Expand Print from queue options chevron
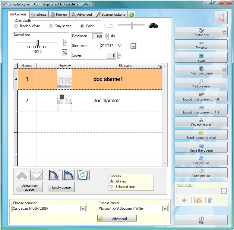The width and height of the screenshot is (234, 230). click(x=224, y=70)
